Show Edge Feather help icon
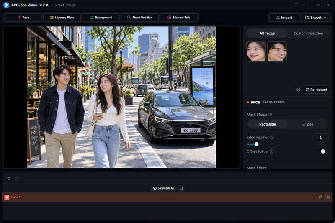The height and width of the screenshot is (223, 335). [272, 137]
